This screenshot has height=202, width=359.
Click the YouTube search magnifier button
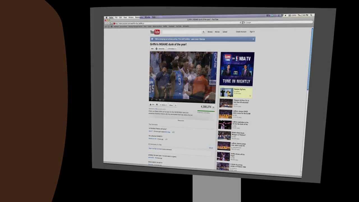[x=203, y=32]
